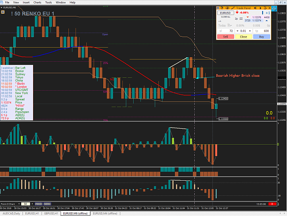Click the Spread row in info panel
This screenshot has width=287, height=216.
[13, 99]
